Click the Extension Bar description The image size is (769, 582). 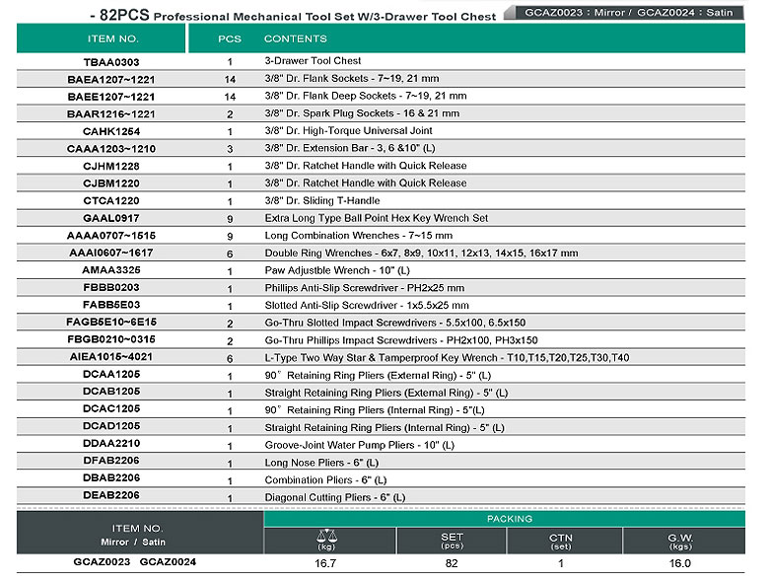(350, 148)
